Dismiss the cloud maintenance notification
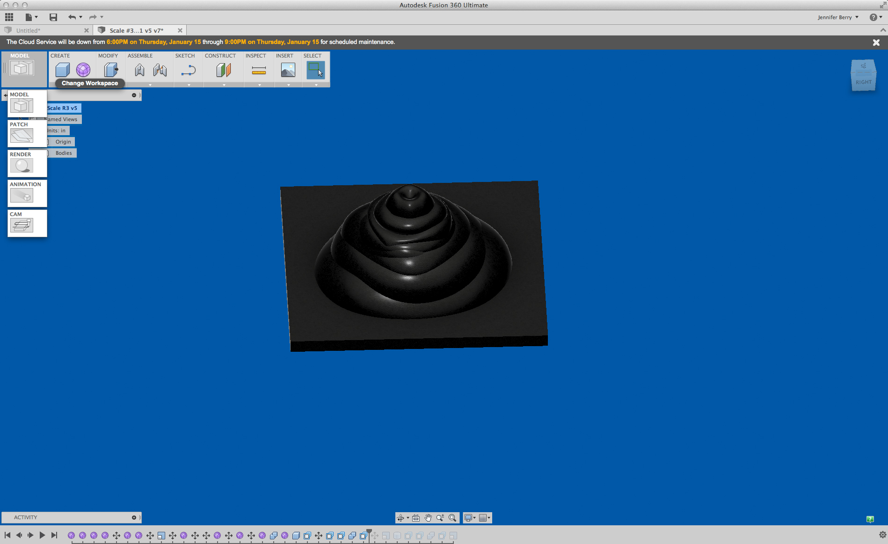Viewport: 888px width, 544px height. coord(876,42)
